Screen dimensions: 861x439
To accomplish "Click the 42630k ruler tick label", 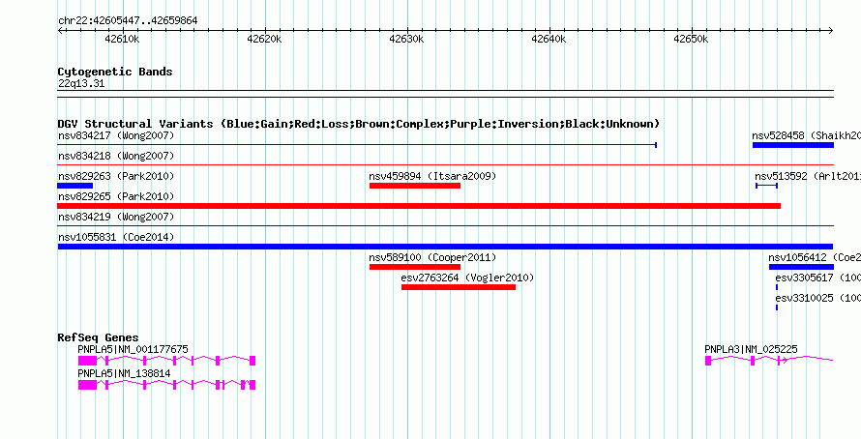I will 406,40.
